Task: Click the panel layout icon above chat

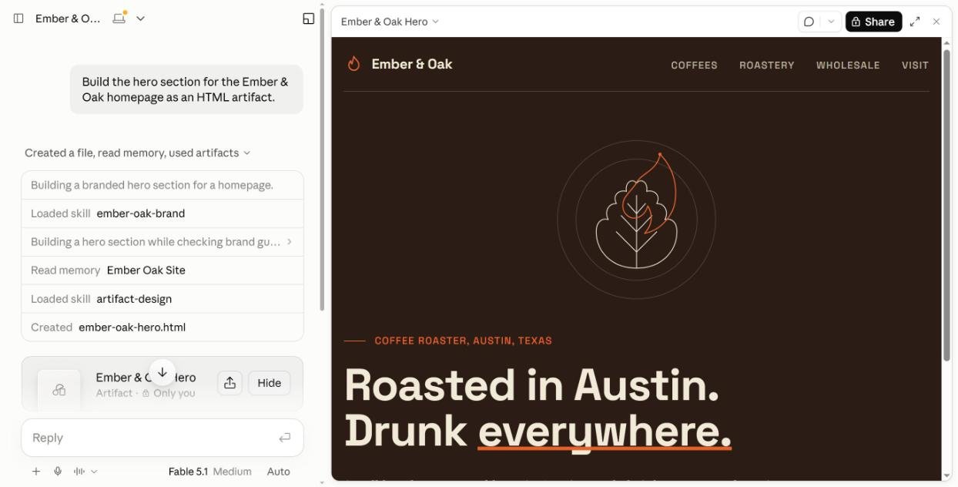Action: coord(308,18)
